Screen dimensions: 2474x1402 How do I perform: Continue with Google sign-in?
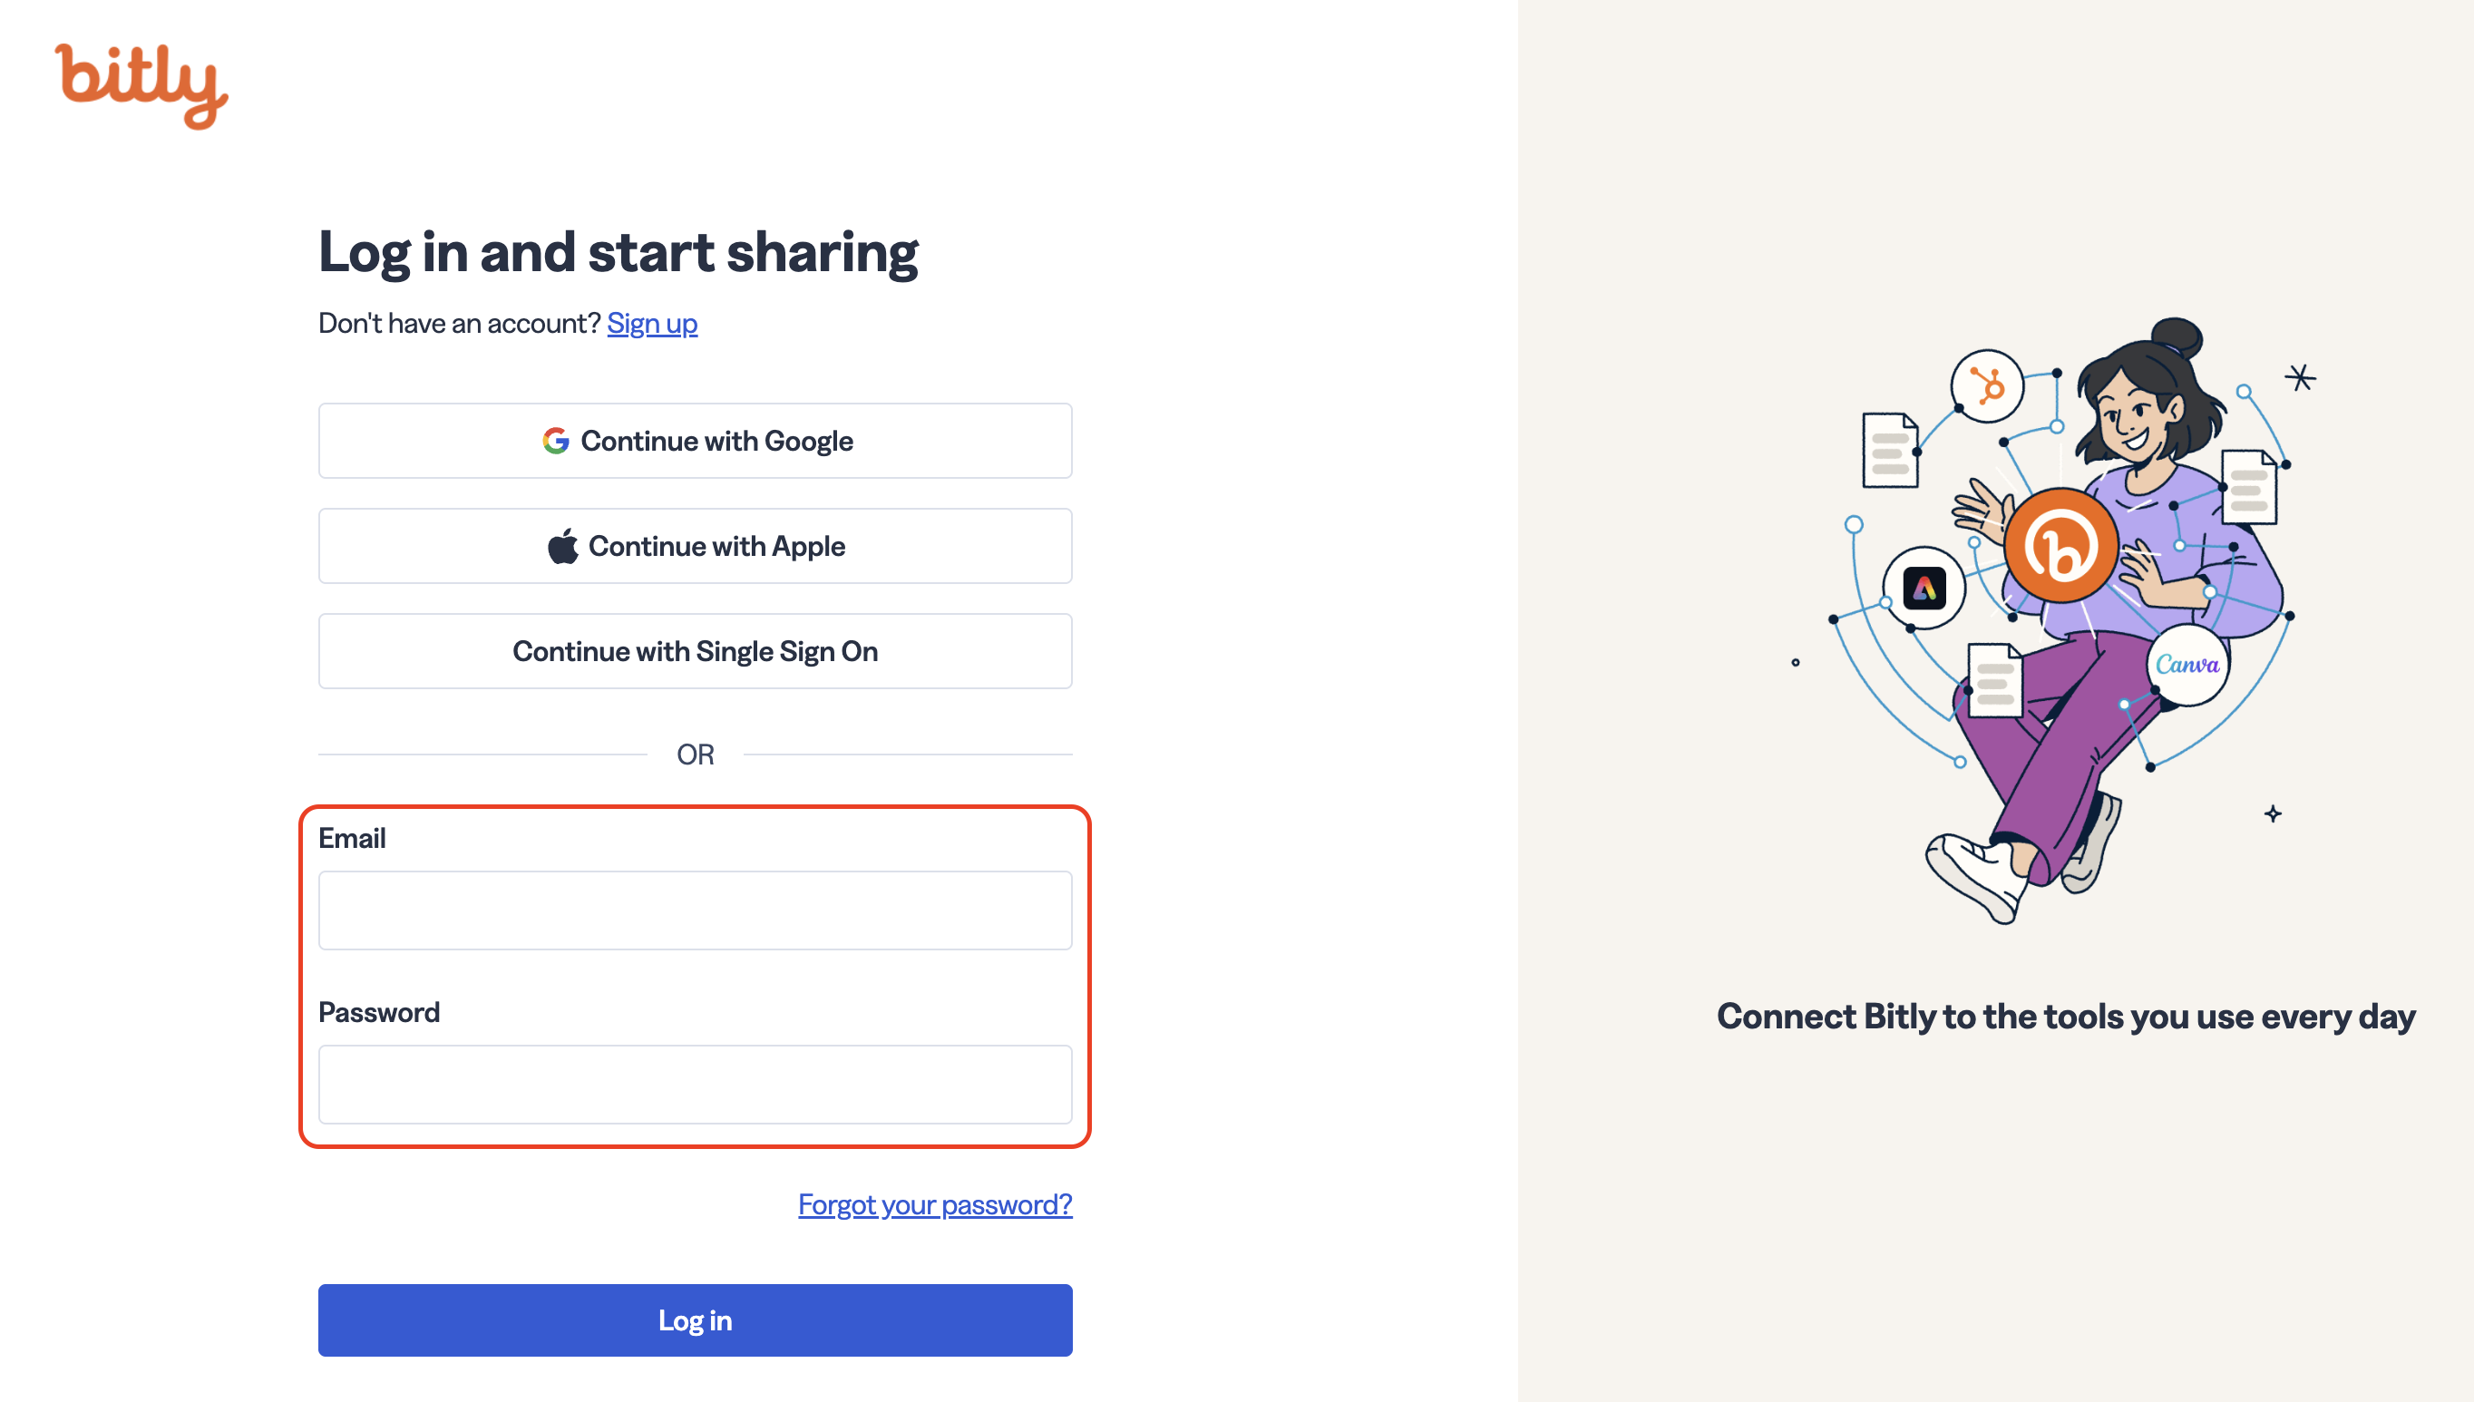pos(695,441)
